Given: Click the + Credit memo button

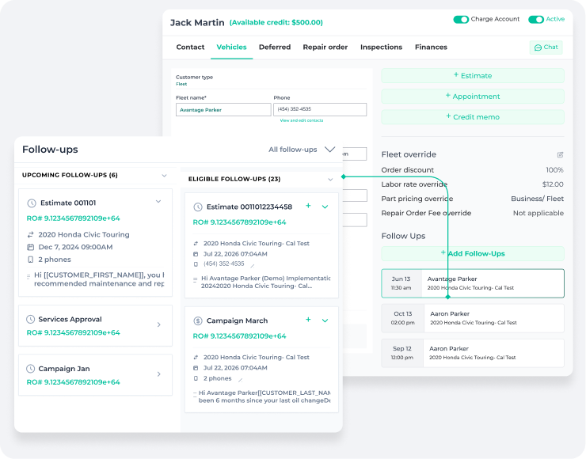Looking at the screenshot, I should 473,117.
